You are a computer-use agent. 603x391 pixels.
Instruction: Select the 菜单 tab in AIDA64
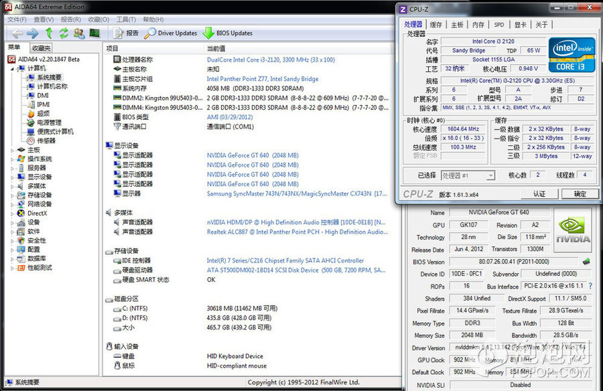coord(14,47)
